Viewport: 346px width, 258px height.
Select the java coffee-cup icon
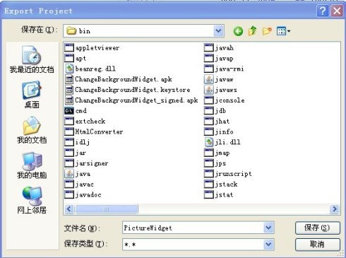click(69, 174)
